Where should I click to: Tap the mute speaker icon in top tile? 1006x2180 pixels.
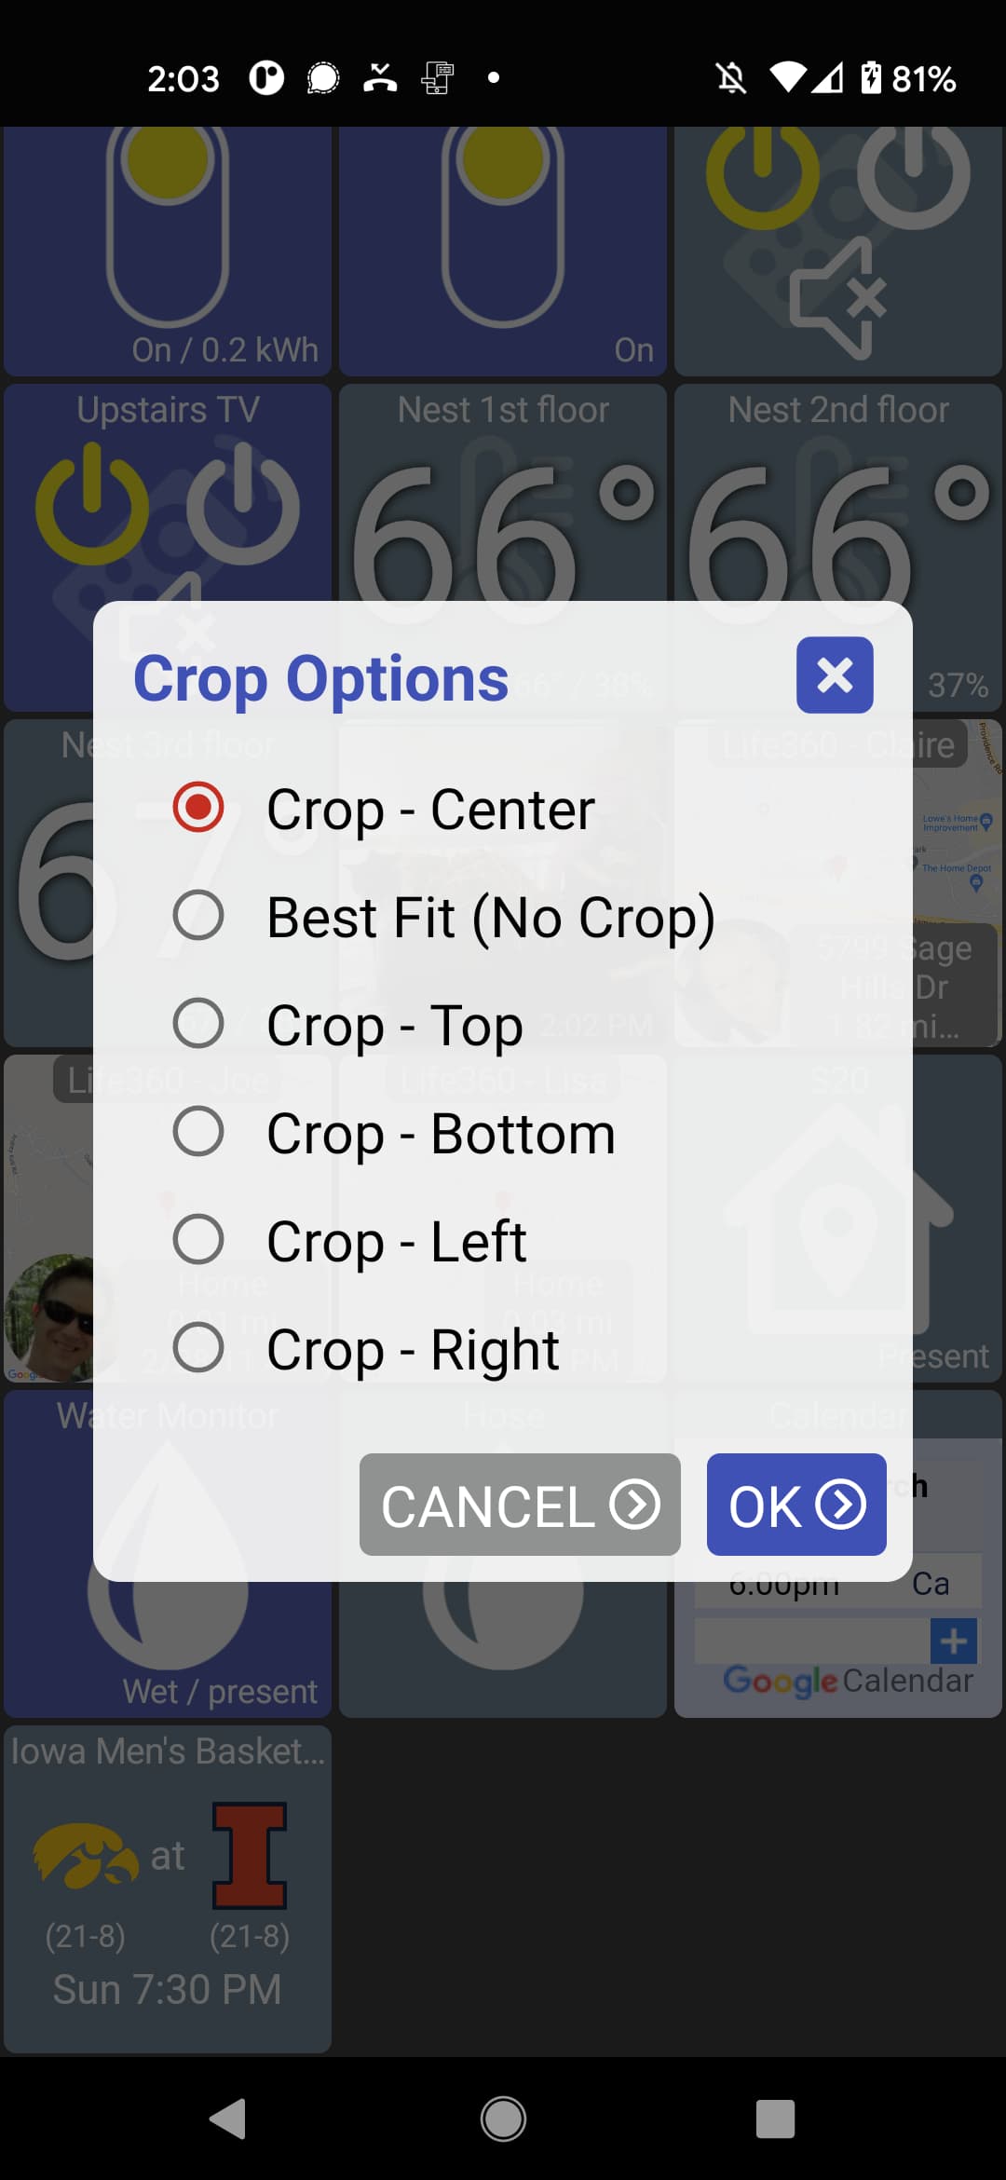click(836, 298)
